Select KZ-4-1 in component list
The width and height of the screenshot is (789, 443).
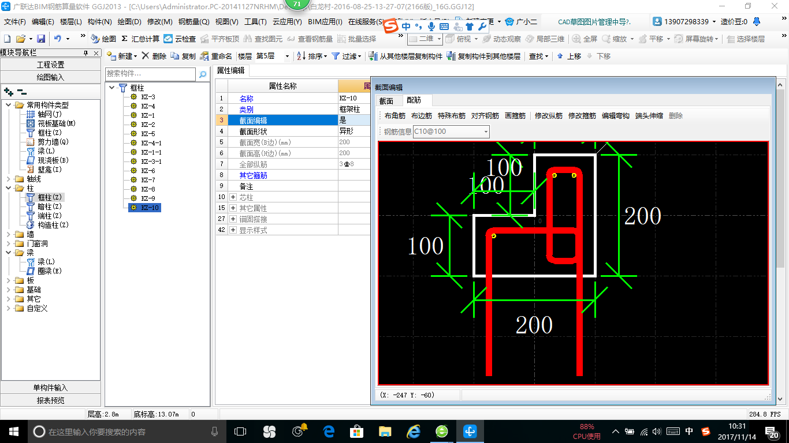pos(151,143)
